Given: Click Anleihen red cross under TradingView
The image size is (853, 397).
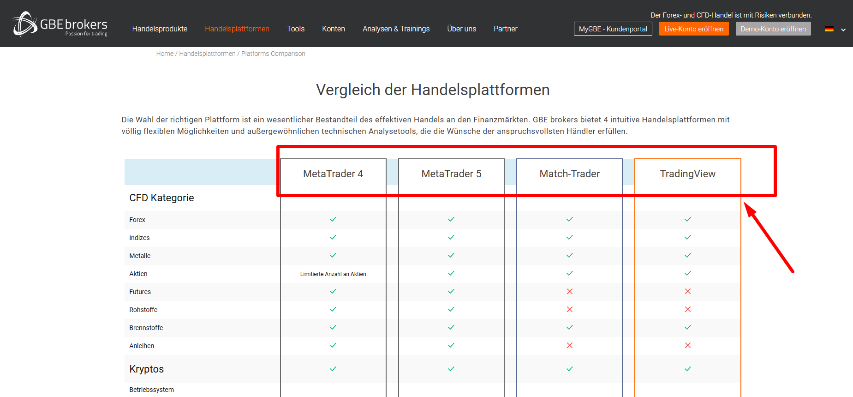Looking at the screenshot, I should pos(688,345).
